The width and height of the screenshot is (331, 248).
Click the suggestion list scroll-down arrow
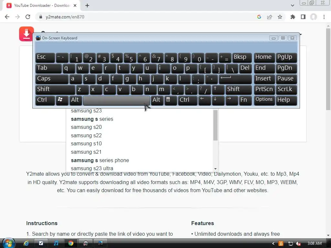click(x=215, y=169)
